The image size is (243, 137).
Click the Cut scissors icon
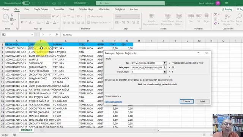pyautogui.click(x=12, y=15)
